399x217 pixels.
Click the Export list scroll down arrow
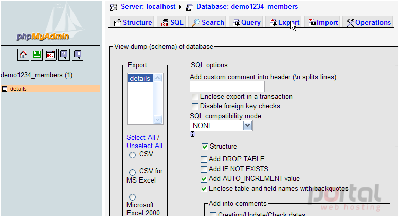(157, 119)
